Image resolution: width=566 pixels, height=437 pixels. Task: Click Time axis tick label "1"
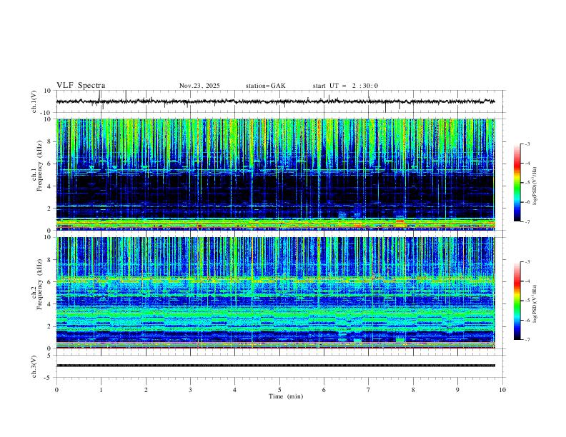[x=101, y=390]
